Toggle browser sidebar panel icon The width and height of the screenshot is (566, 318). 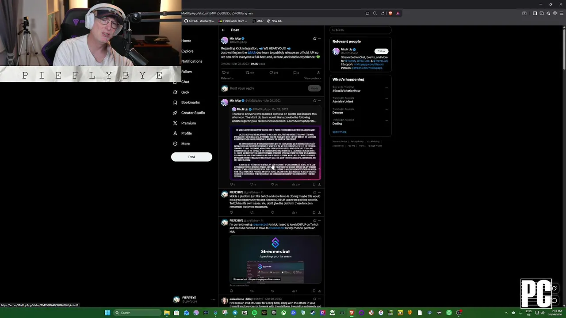coord(535,13)
